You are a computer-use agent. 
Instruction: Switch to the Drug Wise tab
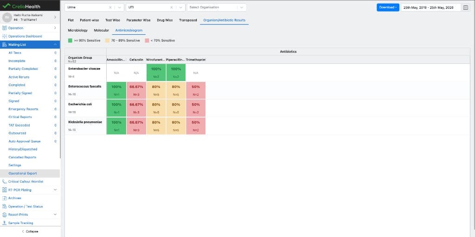[165, 20]
